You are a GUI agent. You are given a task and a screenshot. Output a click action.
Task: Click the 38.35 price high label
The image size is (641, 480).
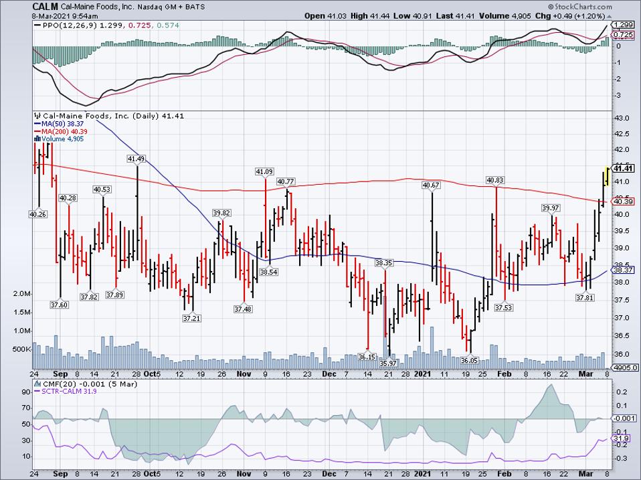pyautogui.click(x=384, y=263)
